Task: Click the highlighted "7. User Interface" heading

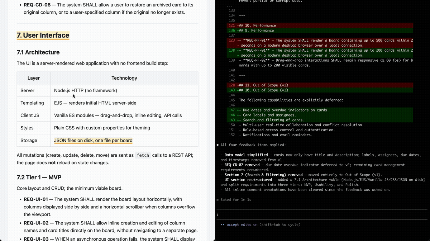Action: coord(43,35)
